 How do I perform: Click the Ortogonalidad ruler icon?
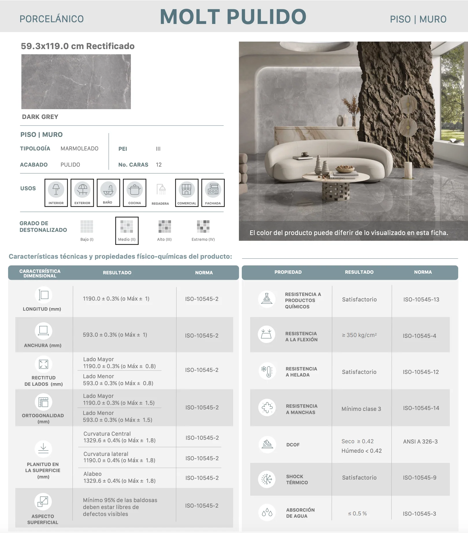pyautogui.click(x=43, y=402)
